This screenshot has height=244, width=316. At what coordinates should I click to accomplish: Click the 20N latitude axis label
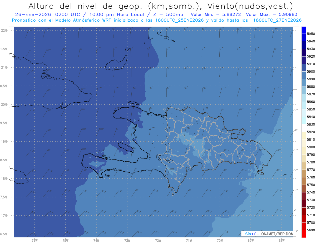(4, 104)
